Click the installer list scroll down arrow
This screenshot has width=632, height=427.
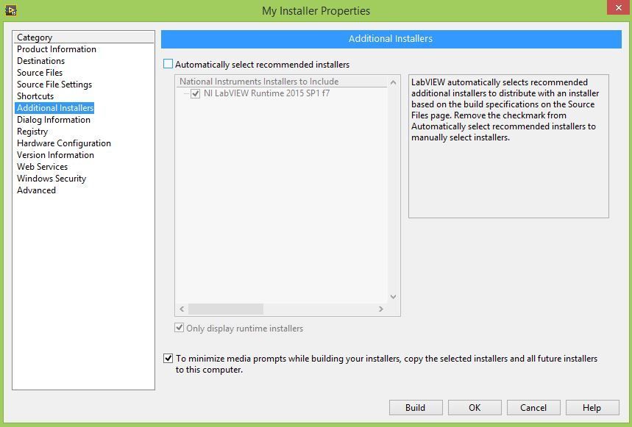(394, 297)
